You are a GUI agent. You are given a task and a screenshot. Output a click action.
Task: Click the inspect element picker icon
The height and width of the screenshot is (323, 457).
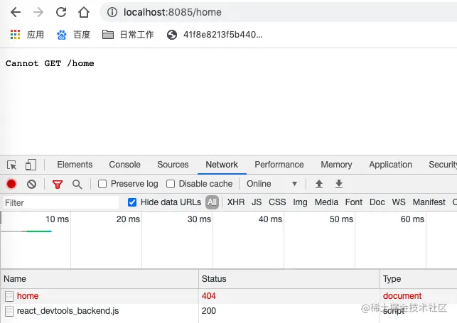click(12, 165)
